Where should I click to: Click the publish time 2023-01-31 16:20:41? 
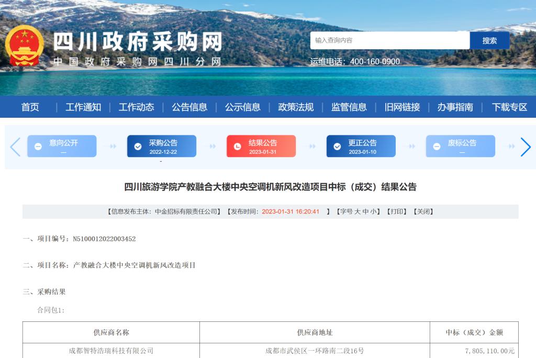291,211
